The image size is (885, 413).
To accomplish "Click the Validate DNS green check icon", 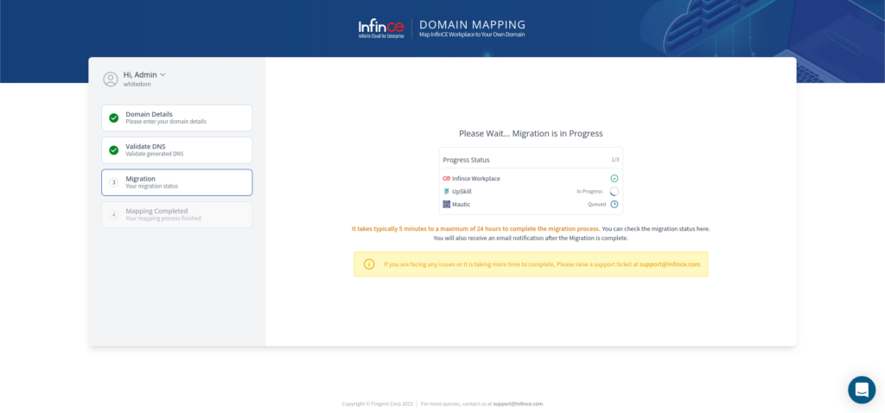I will coord(113,150).
